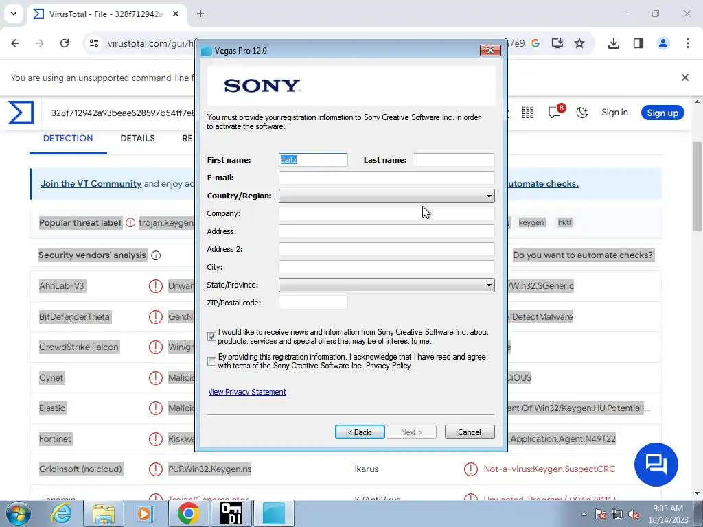
Task: Click the install app icon in address bar
Action: coord(557,43)
